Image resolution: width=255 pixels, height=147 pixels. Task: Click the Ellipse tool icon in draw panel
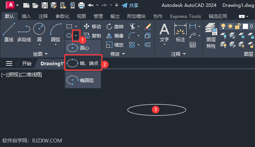coord(69,35)
